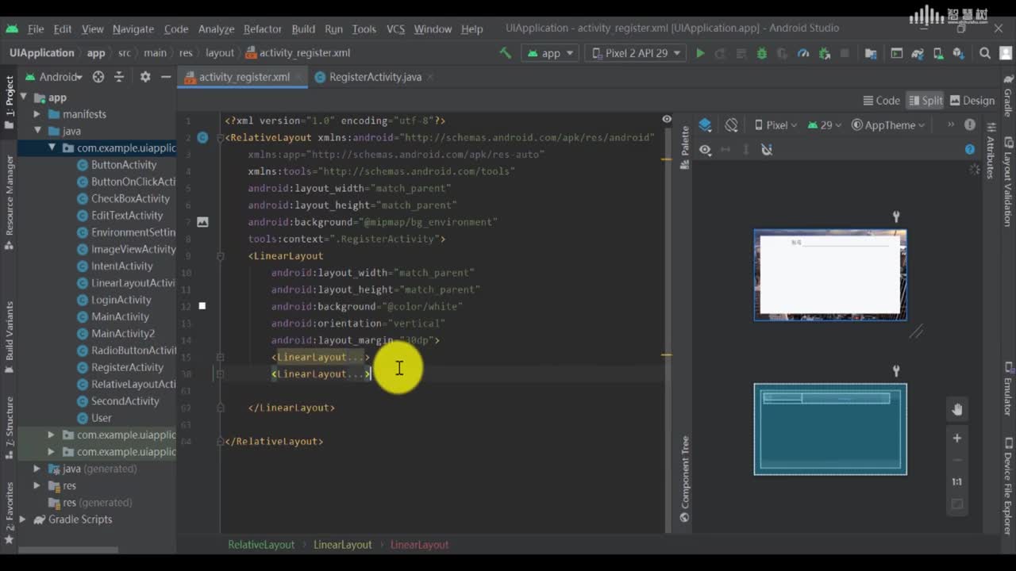This screenshot has height=571, width=1016.
Task: Open the app run configuration dropdown
Action: pyautogui.click(x=550, y=53)
